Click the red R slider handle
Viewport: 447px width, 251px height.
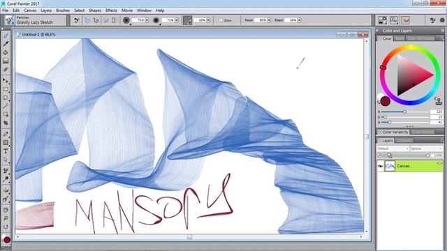404,112
